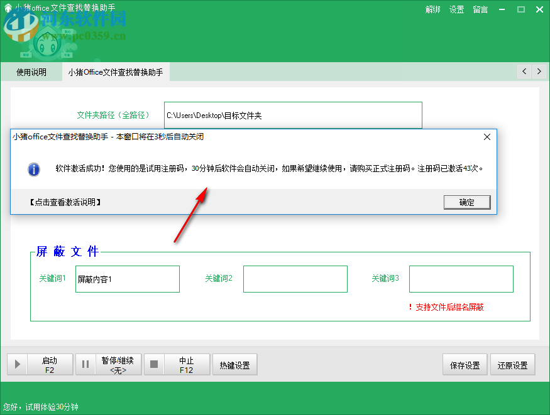This screenshot has width=550, height=415.
Task: Select the 小猪Office文件查找替换助手 tab
Action: click(x=116, y=72)
